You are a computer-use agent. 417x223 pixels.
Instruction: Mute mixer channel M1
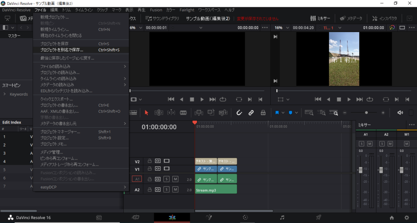tap(407, 144)
